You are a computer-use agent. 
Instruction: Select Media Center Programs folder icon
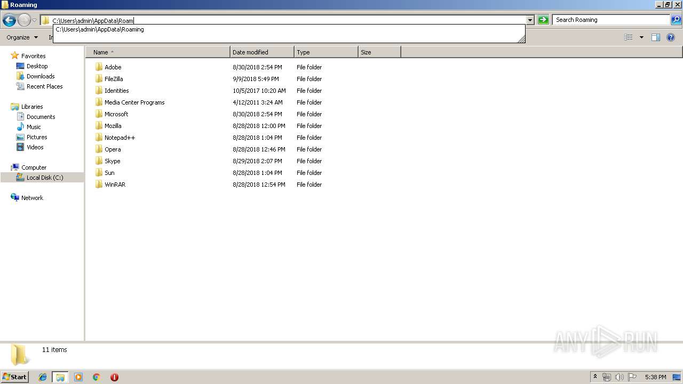pos(99,102)
